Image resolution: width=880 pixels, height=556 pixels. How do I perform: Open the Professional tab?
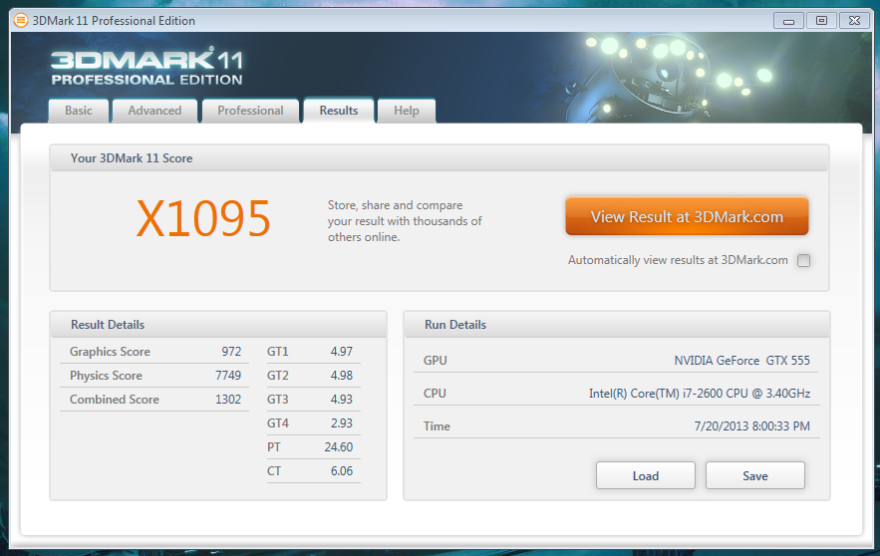(250, 111)
